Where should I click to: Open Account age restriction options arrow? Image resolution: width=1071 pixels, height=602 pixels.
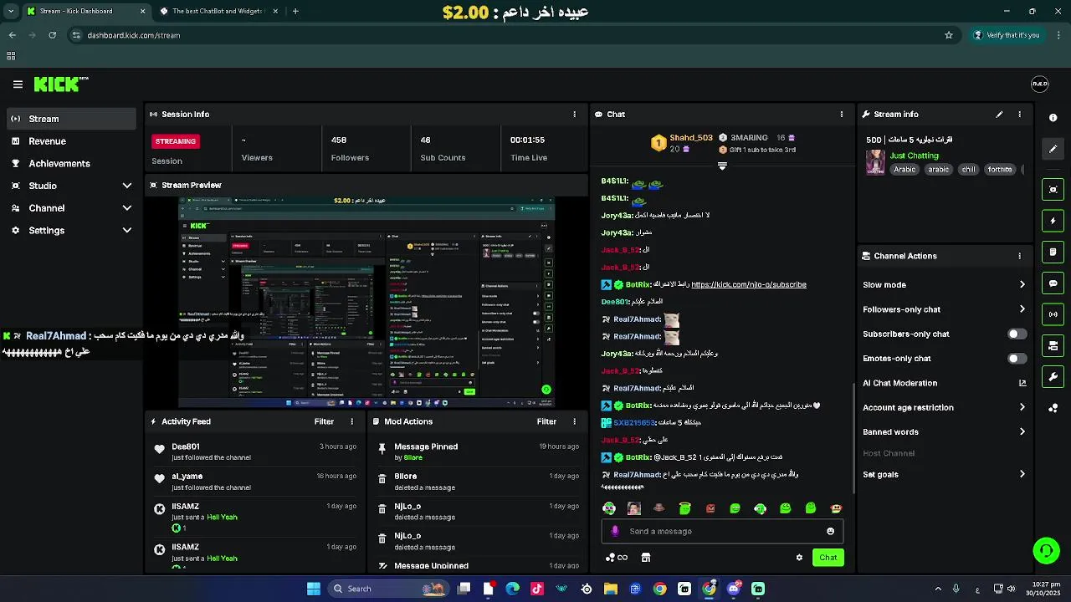point(1022,407)
